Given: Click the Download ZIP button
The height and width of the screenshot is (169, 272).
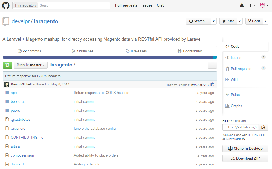Looking at the screenshot, I should point(245,158).
